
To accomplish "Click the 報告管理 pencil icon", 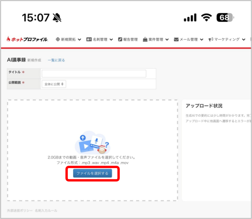I will 120,39.
